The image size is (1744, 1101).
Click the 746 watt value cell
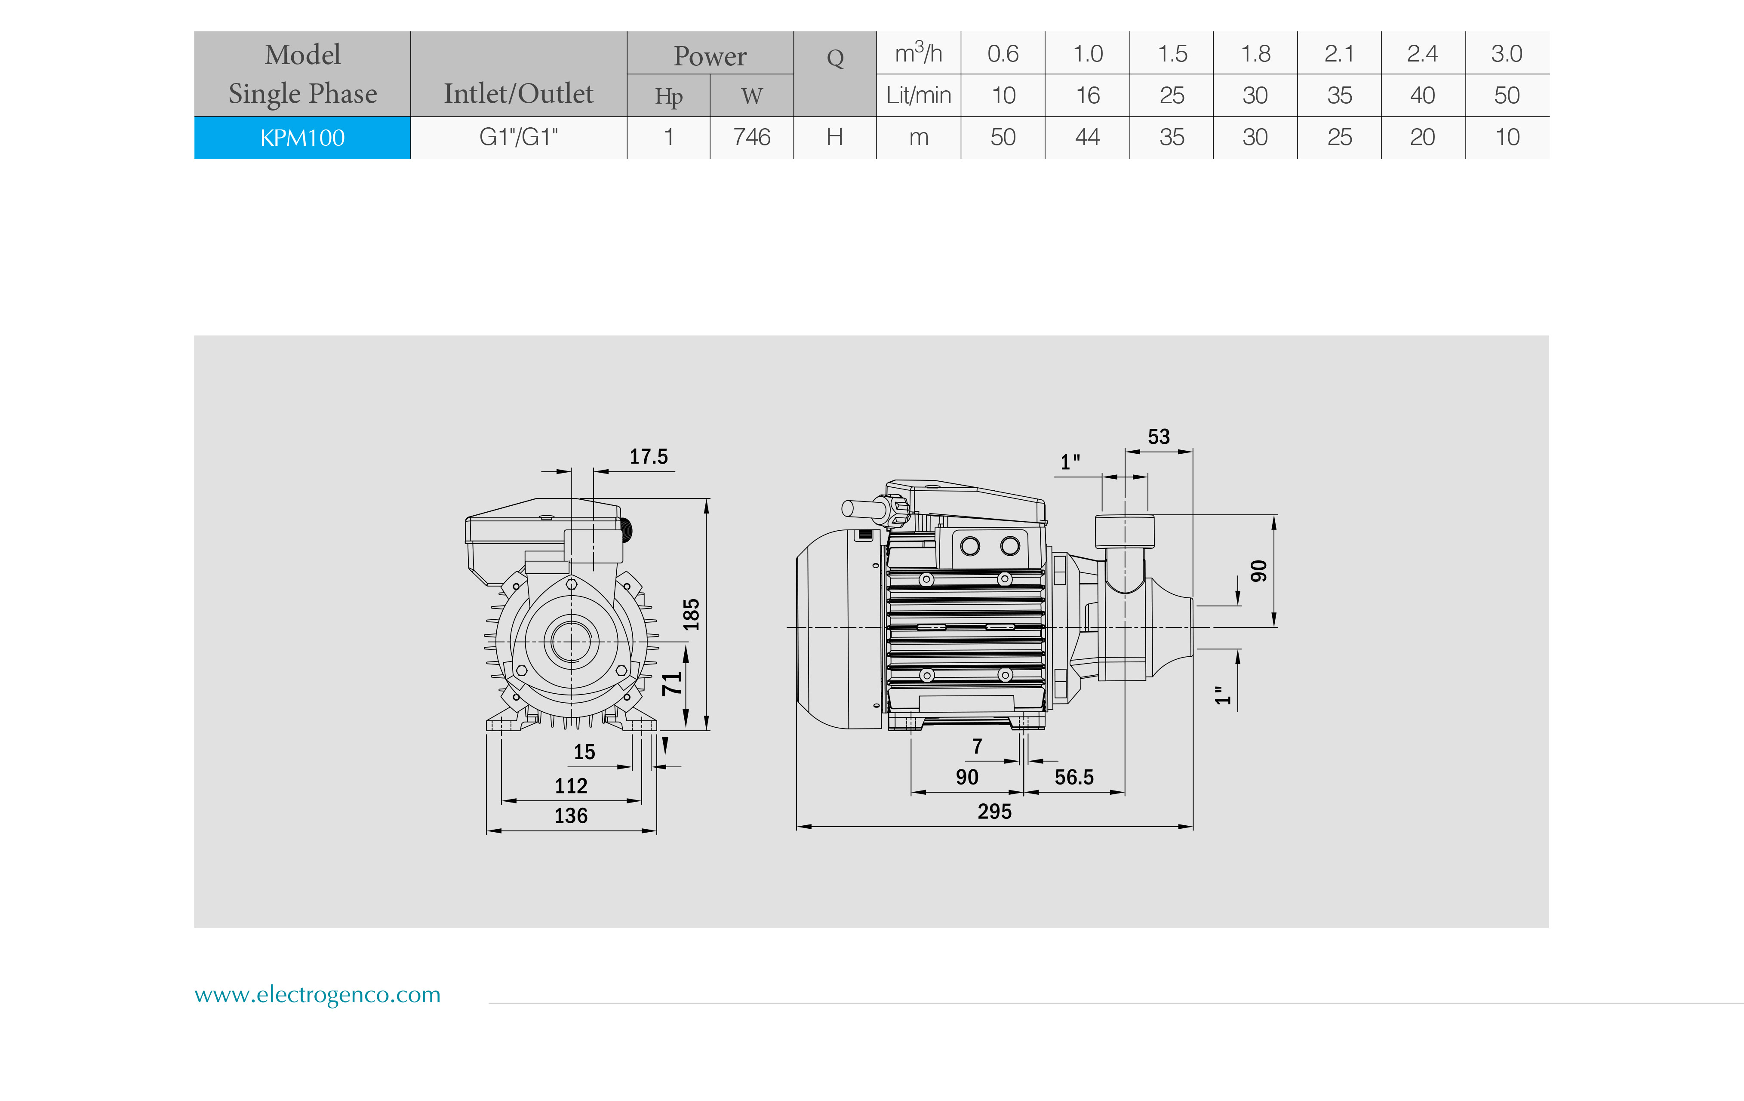752,137
